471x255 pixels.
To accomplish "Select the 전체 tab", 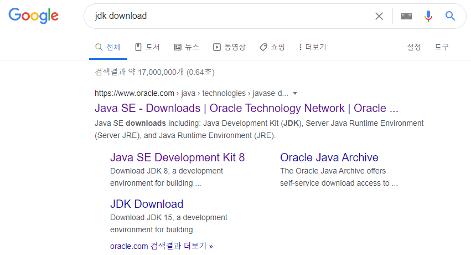I will coord(108,47).
